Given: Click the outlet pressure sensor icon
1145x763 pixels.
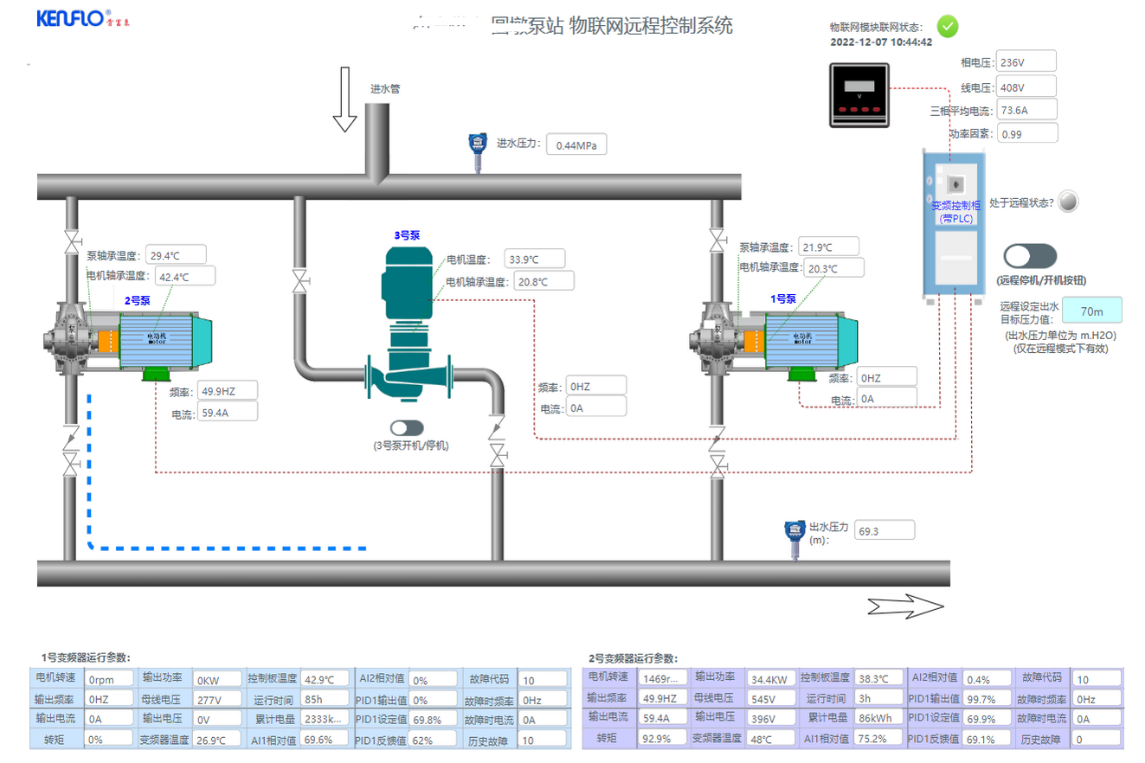Looking at the screenshot, I should click(790, 536).
